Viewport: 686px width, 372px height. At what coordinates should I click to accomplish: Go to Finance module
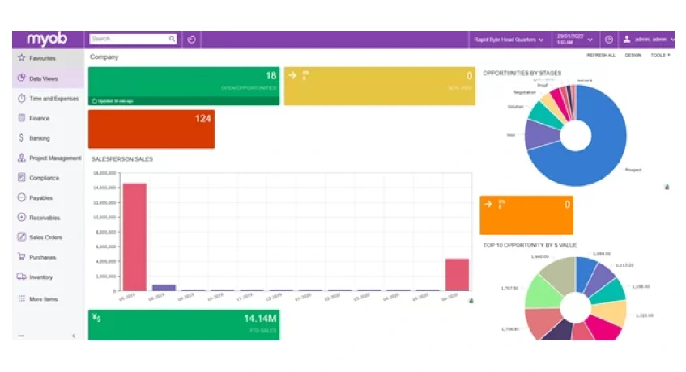pyautogui.click(x=48, y=118)
